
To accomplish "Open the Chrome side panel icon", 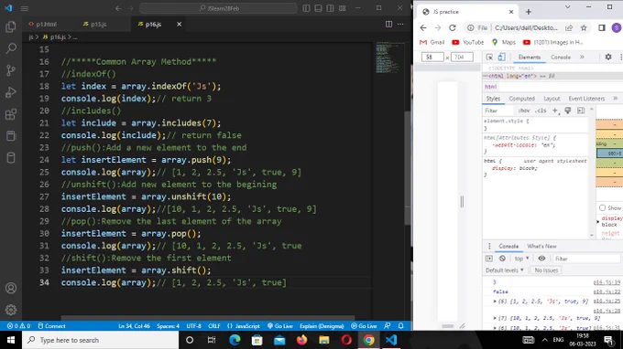I will click(602, 27).
